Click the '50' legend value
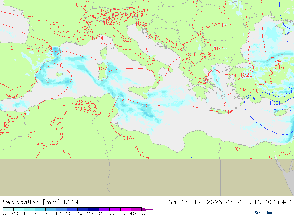This screenshot has width=294, height=215. (x=143, y=213)
